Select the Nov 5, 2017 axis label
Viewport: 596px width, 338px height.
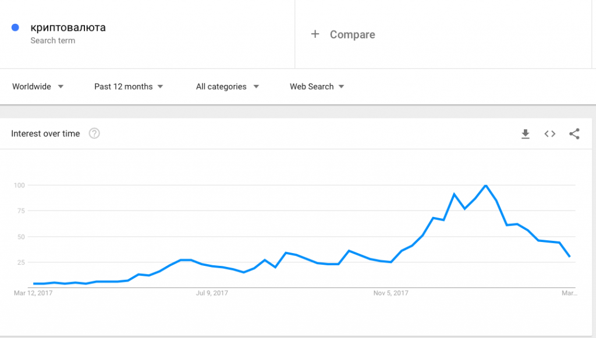pyautogui.click(x=391, y=293)
